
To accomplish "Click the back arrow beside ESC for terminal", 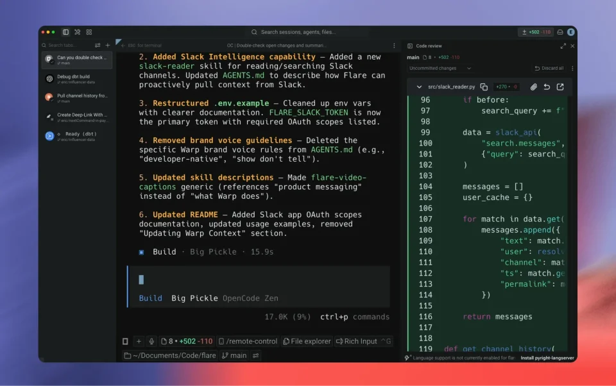I will tap(123, 46).
